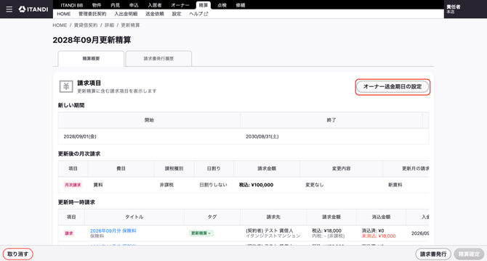487x261 pixels.
Task: Open the ヘルプ link
Action: [x=198, y=14]
